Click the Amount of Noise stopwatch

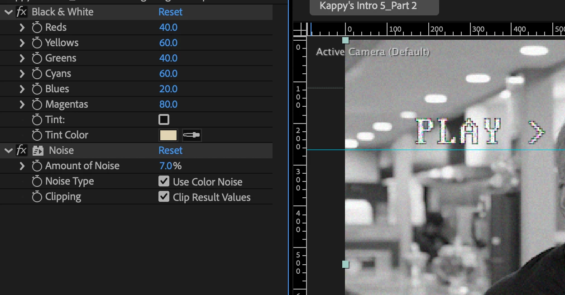coord(37,166)
